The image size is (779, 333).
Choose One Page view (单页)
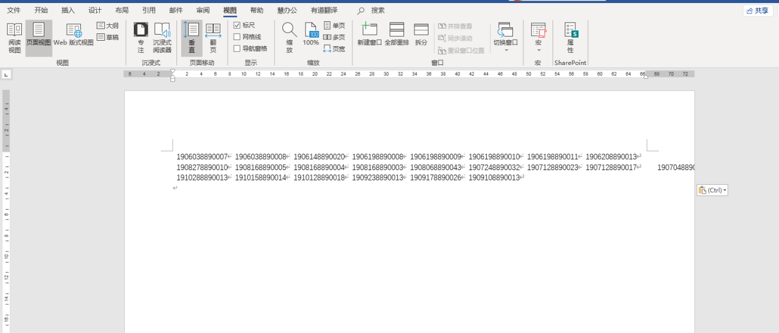334,26
